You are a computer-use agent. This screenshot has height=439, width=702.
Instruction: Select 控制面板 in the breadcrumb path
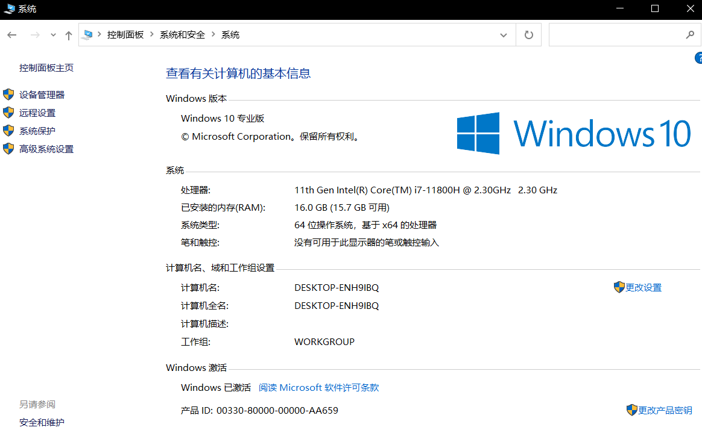[x=125, y=35]
